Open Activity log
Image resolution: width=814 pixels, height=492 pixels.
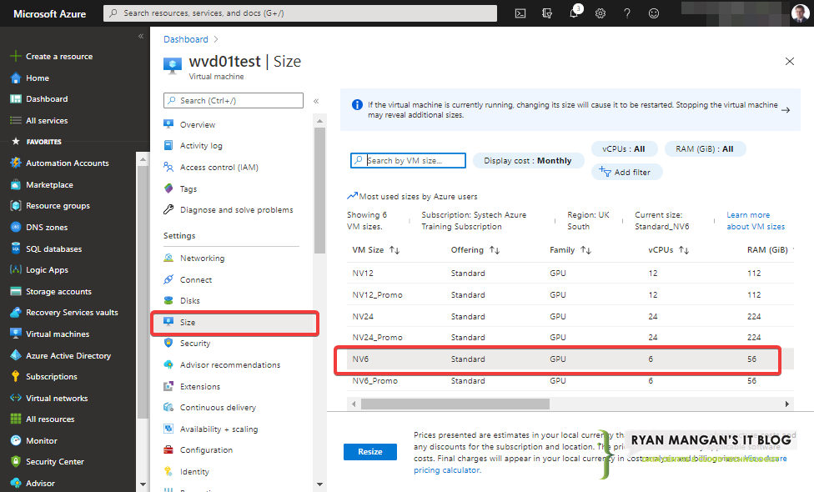coord(201,146)
